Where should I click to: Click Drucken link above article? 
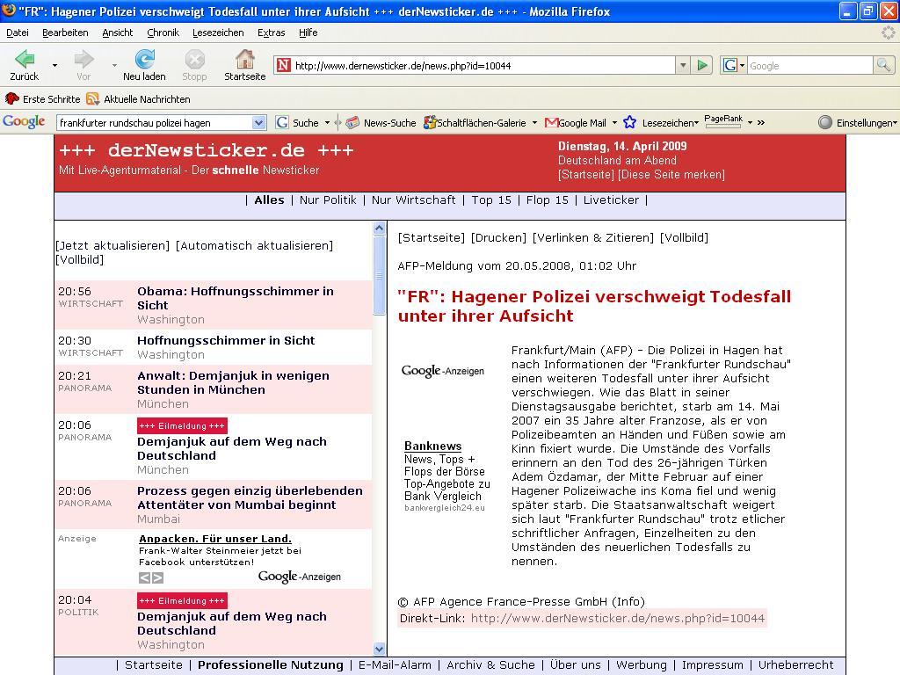(x=498, y=237)
